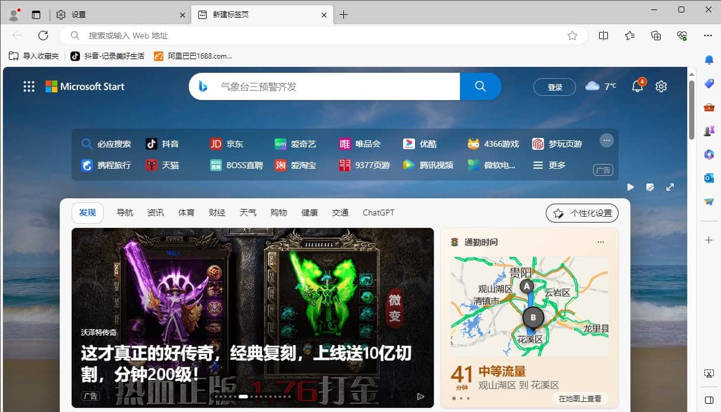Open browser essentials heart icon
The image size is (721, 412).
pos(682,36)
